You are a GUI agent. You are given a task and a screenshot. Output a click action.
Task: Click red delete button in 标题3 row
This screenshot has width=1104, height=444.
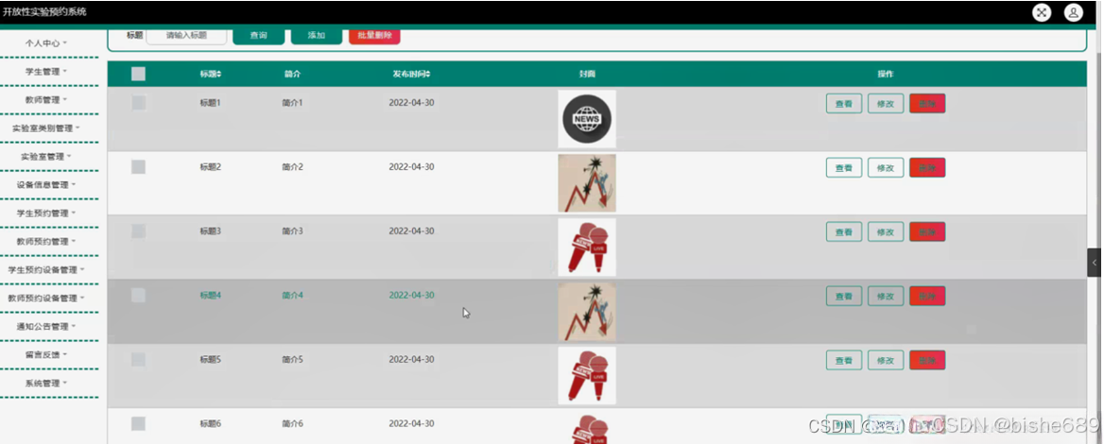point(927,231)
